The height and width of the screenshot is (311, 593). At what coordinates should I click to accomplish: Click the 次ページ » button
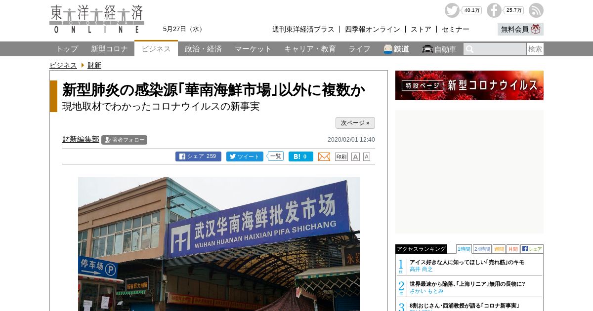pyautogui.click(x=355, y=123)
